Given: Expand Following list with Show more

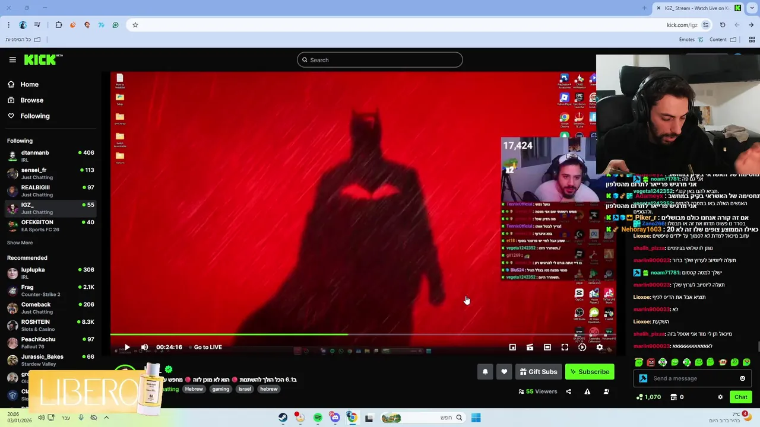Looking at the screenshot, I should (x=20, y=243).
